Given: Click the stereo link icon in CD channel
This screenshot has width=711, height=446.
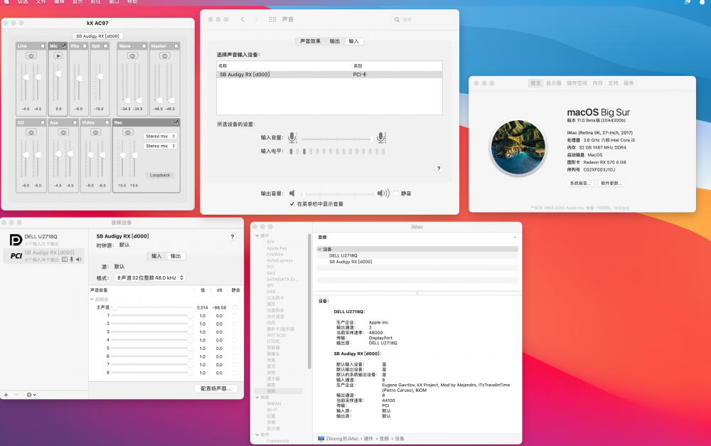Looking at the screenshot, I should pos(31,132).
